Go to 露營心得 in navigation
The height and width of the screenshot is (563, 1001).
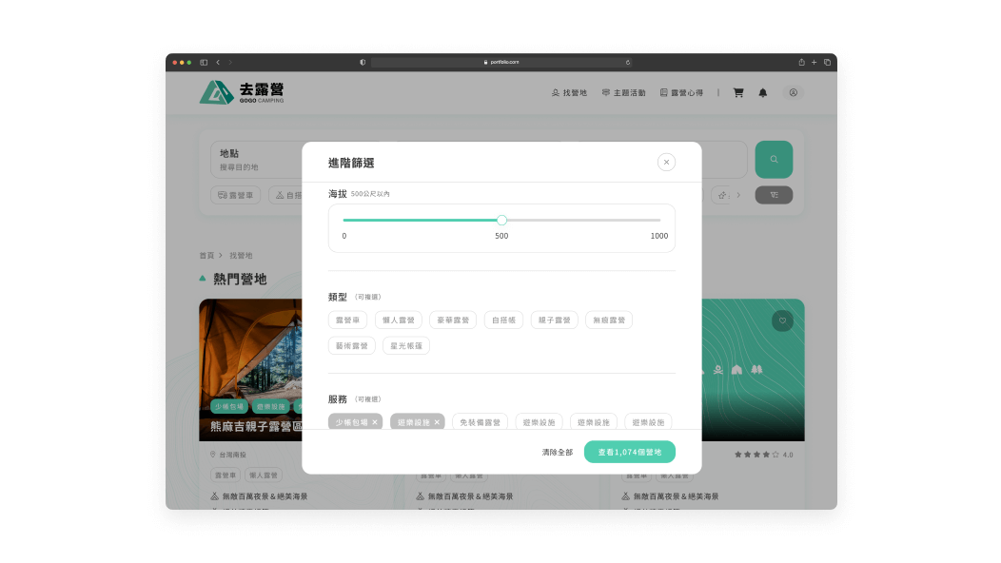(681, 93)
